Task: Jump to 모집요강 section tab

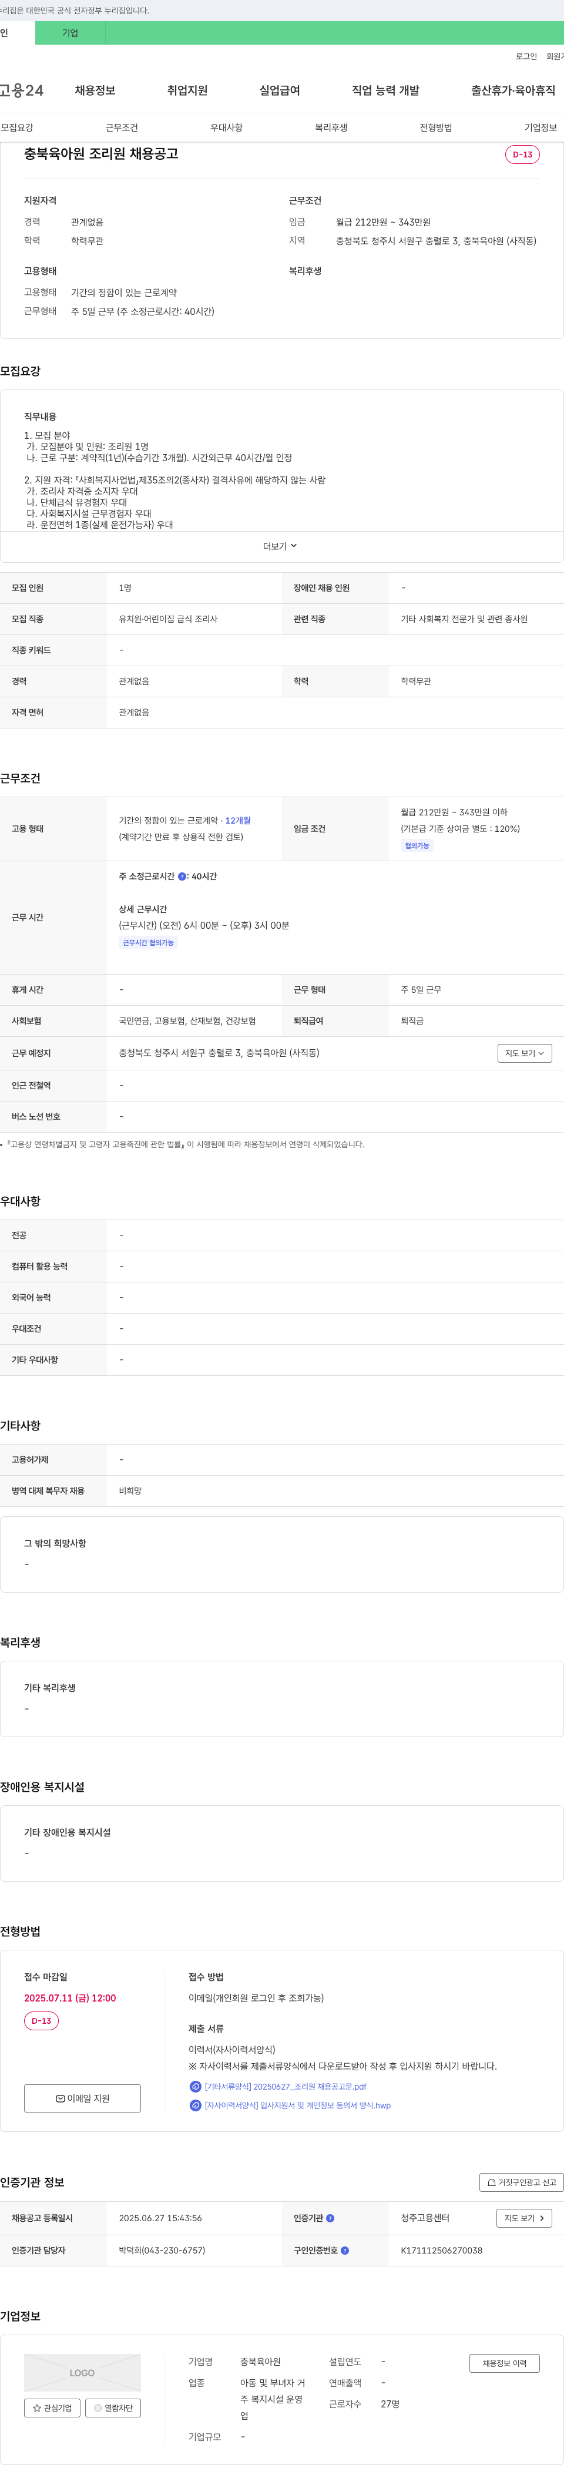Action: 17,127
